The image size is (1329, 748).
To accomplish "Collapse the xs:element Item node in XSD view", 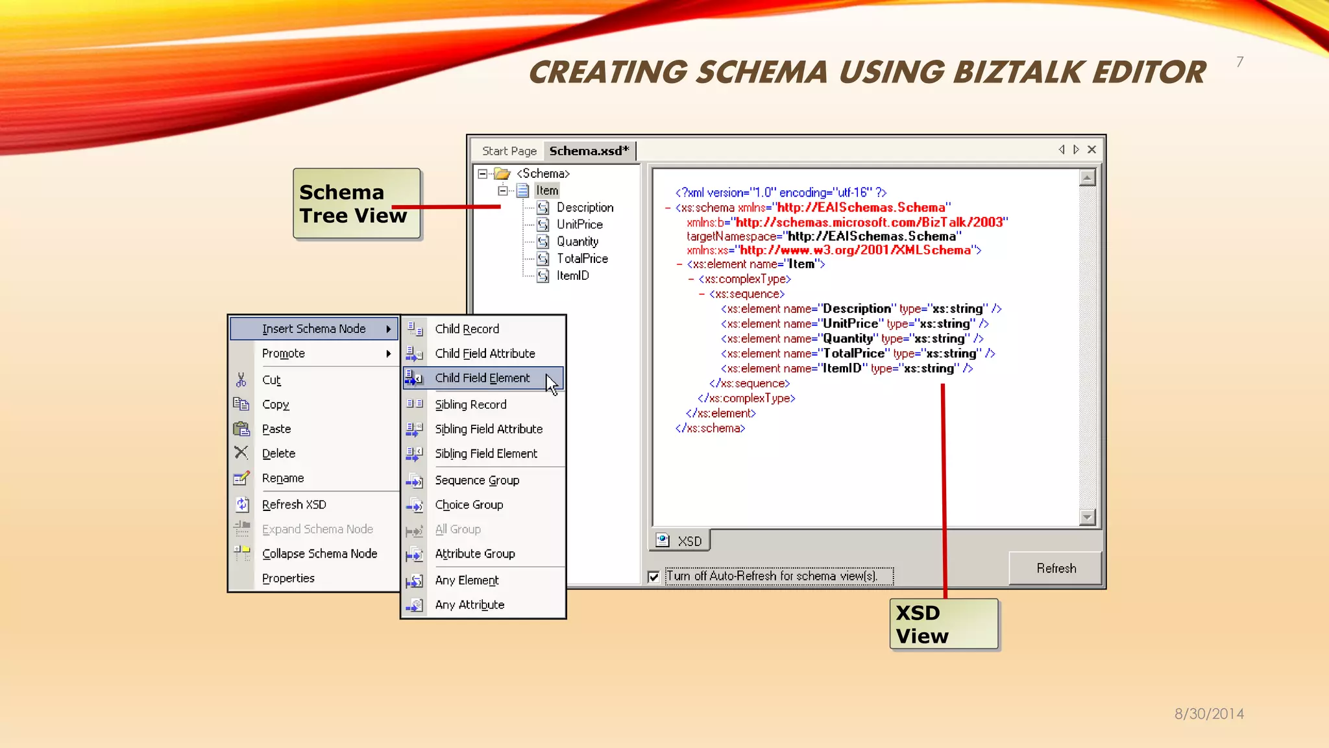I will click(679, 264).
